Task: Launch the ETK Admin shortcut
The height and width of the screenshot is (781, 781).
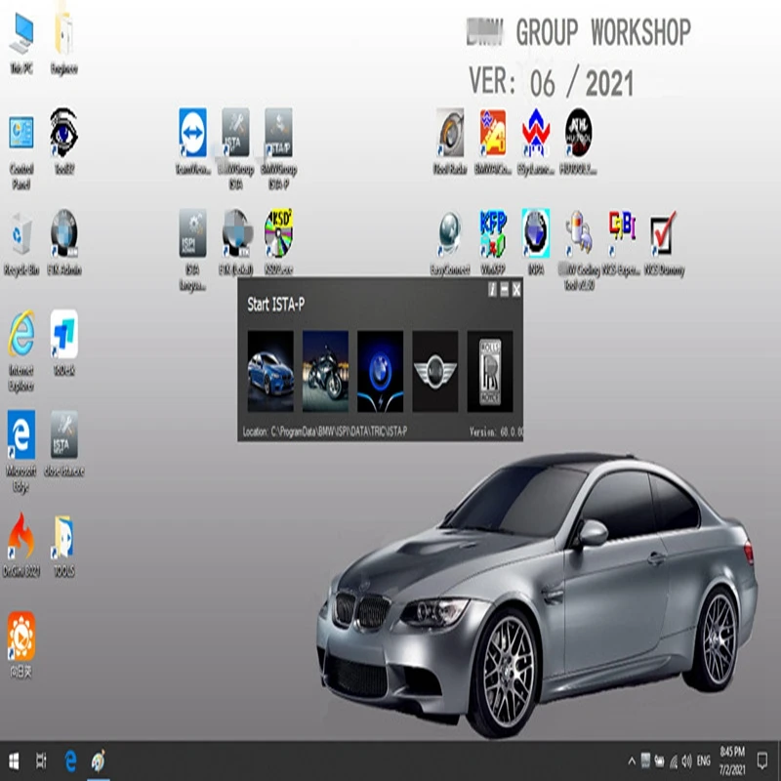Action: click(63, 243)
